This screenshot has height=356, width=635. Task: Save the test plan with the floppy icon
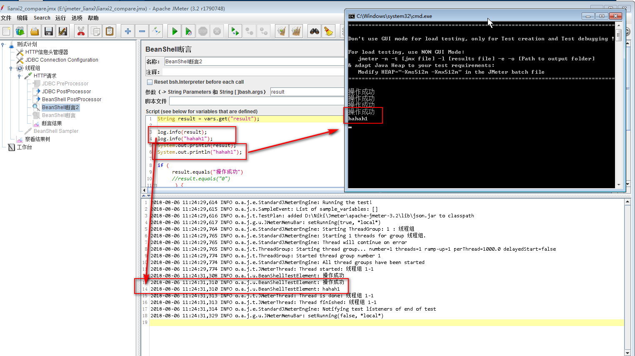(49, 31)
